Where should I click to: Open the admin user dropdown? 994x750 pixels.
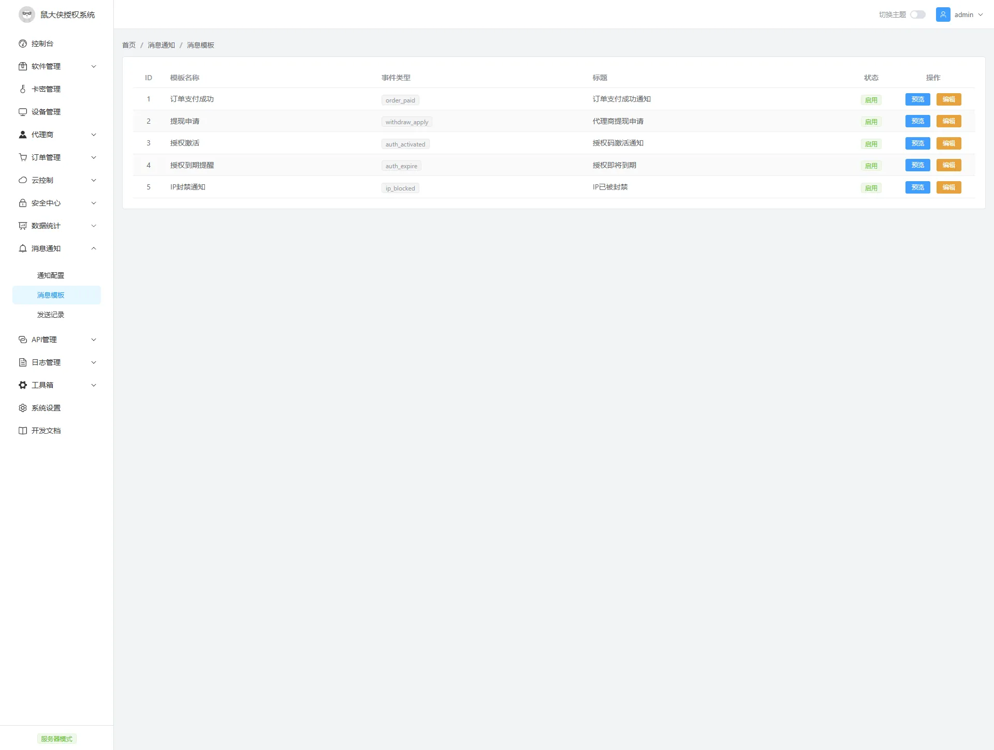(x=963, y=14)
